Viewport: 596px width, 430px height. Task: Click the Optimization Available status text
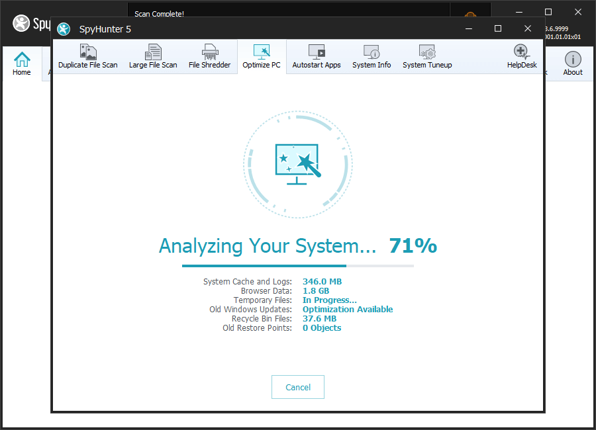tap(348, 310)
